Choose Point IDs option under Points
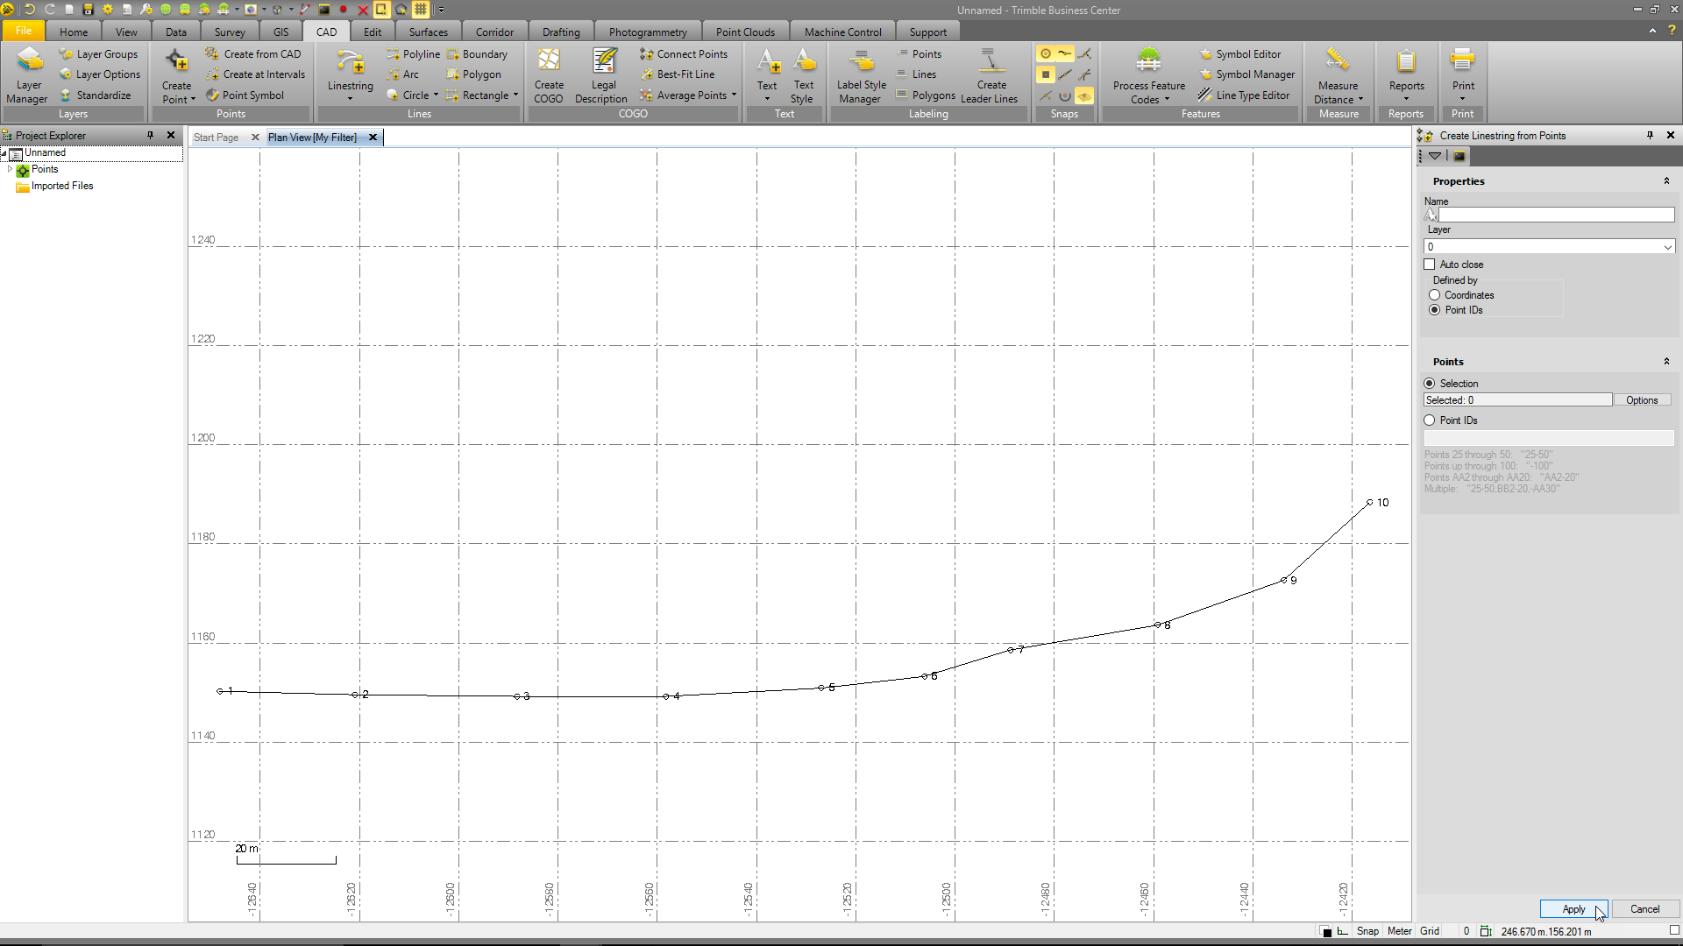 click(x=1430, y=420)
